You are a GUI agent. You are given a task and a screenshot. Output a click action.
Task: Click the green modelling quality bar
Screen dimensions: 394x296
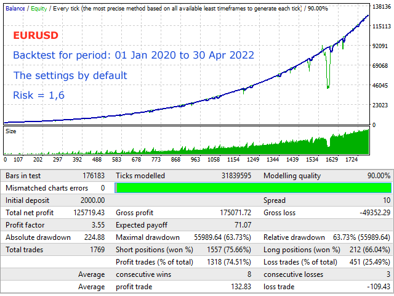pyautogui.click(x=253, y=188)
